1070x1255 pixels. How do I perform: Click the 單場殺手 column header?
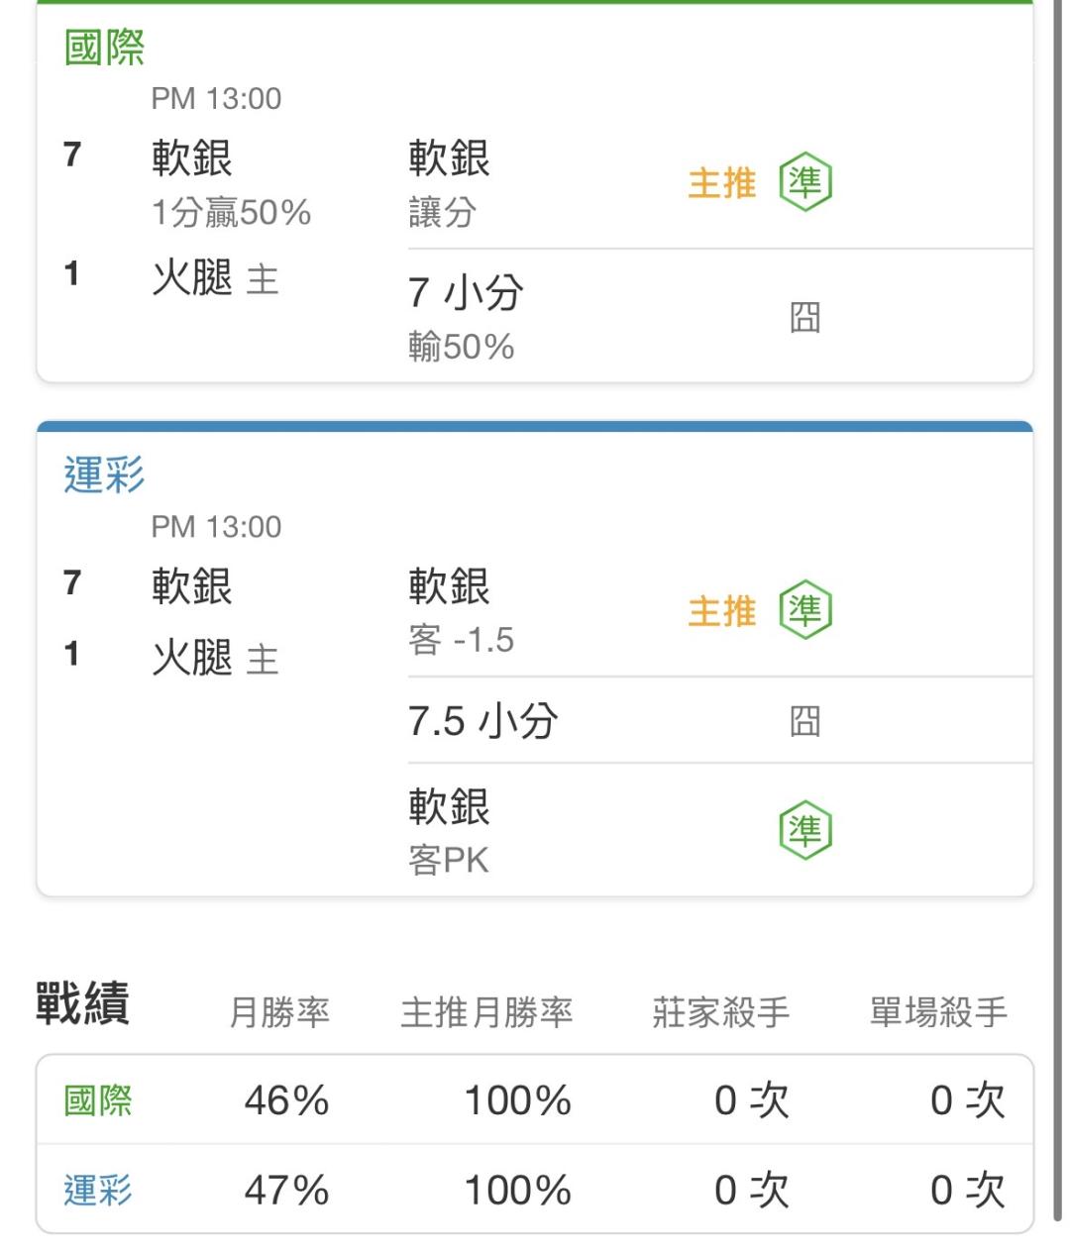938,1012
